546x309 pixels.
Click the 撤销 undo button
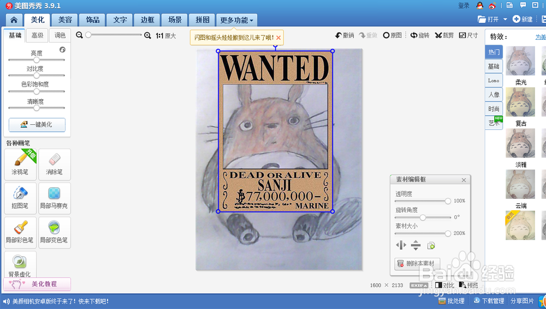345,35
